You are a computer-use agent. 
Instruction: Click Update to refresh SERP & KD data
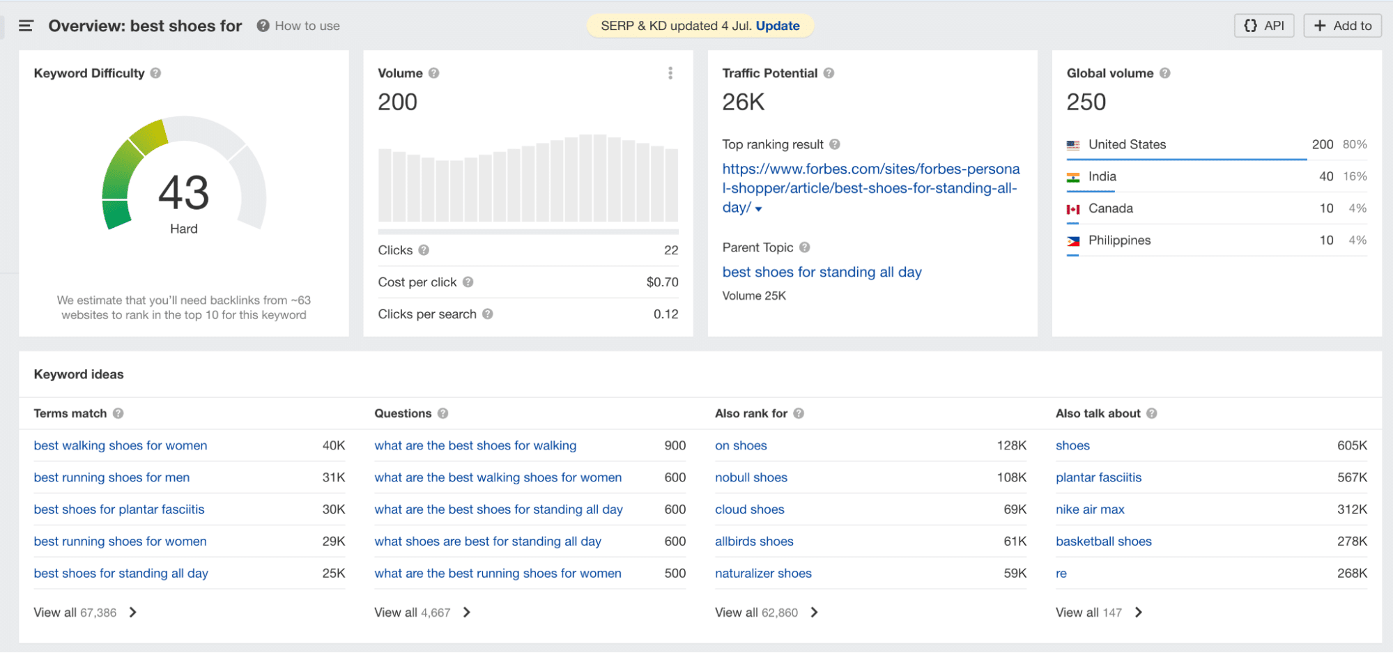pos(778,25)
